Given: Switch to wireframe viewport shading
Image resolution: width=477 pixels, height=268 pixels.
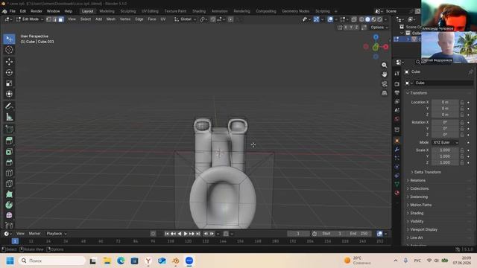Looking at the screenshot, I should coord(361,19).
